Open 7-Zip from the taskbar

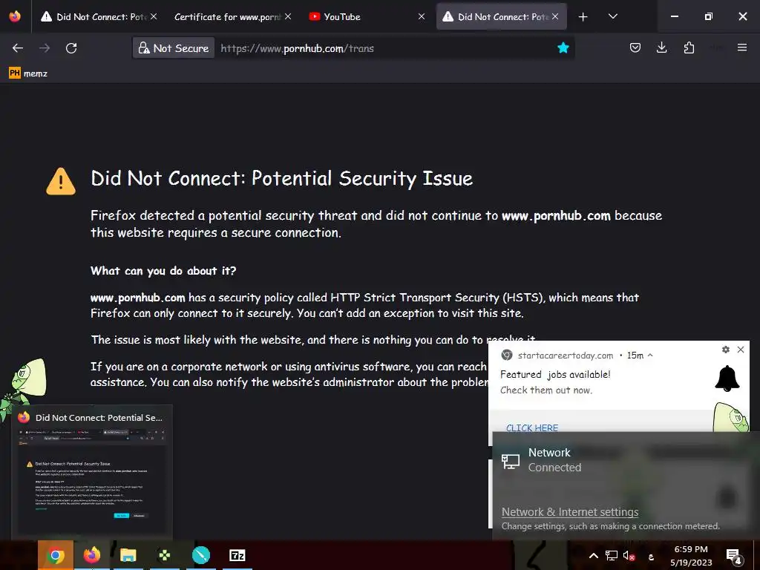[237, 555]
